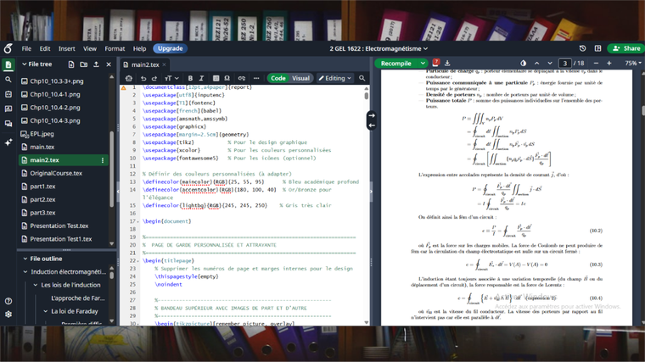Open the text size style dropdown
Screen dimensions: 645x362
click(x=171, y=78)
